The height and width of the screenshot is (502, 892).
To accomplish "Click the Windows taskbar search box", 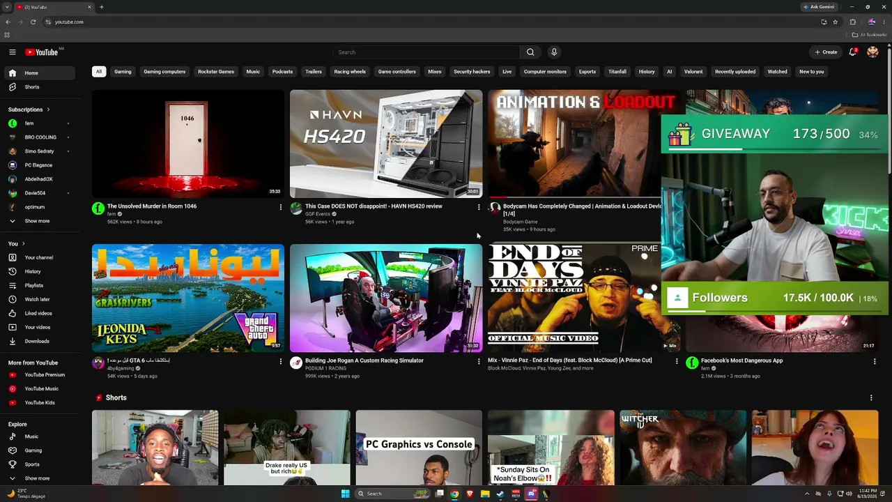I will 392,494.
